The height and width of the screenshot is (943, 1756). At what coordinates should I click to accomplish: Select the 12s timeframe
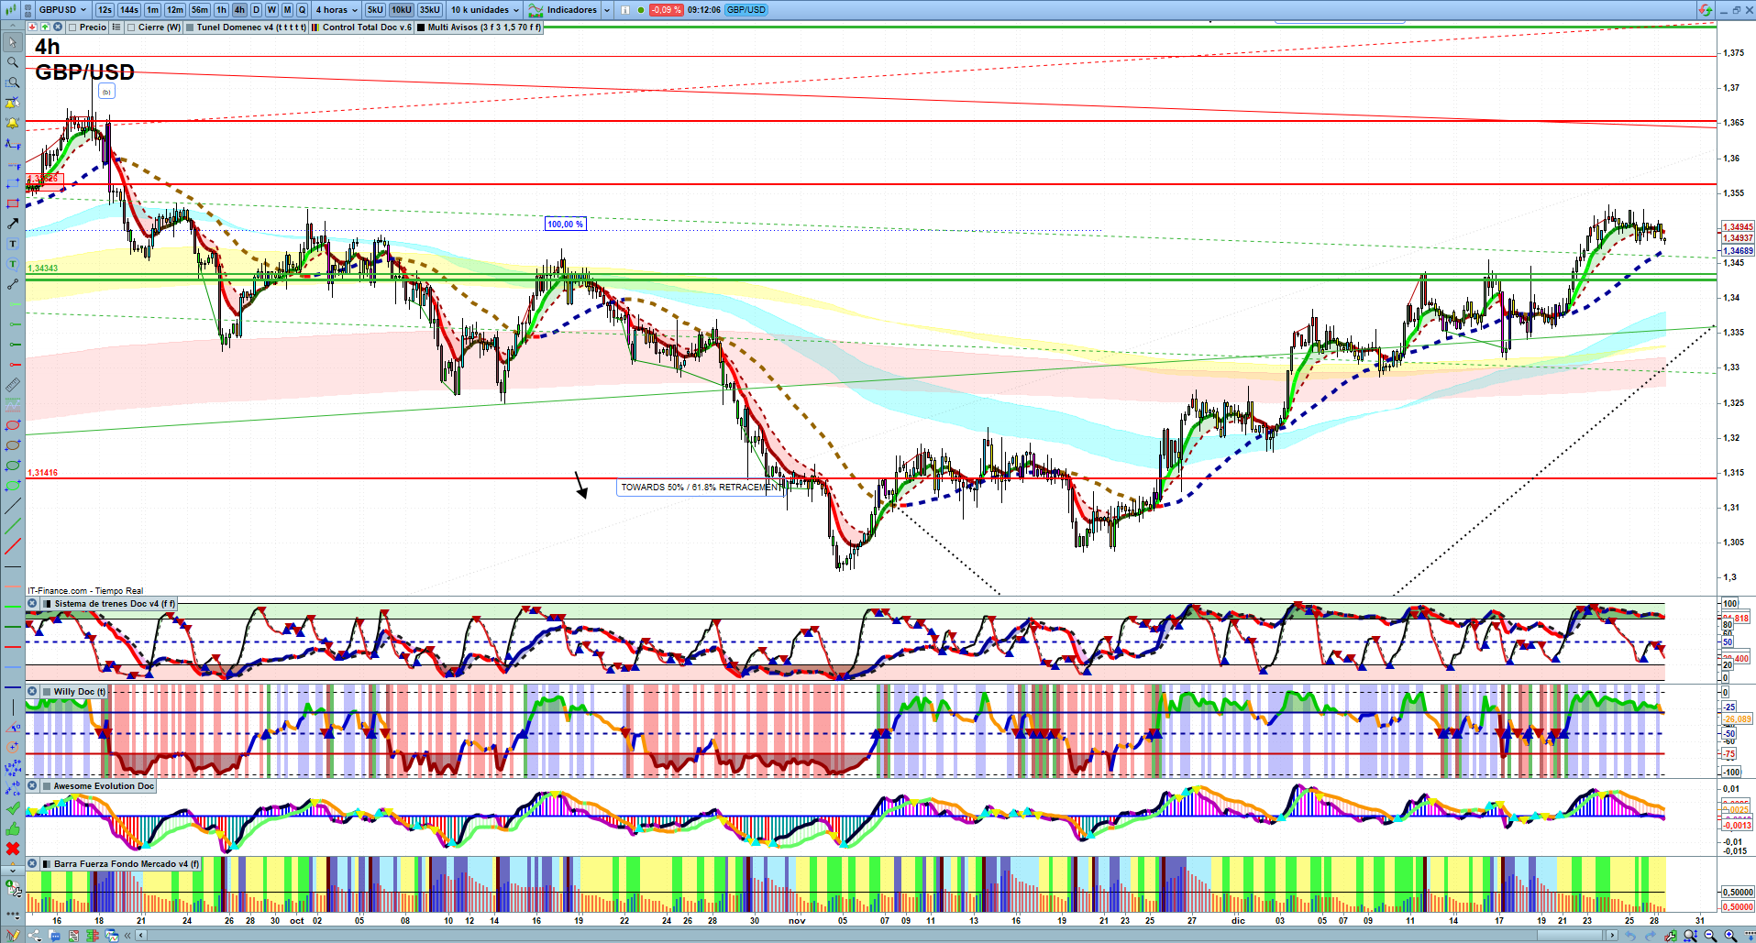[x=105, y=10]
